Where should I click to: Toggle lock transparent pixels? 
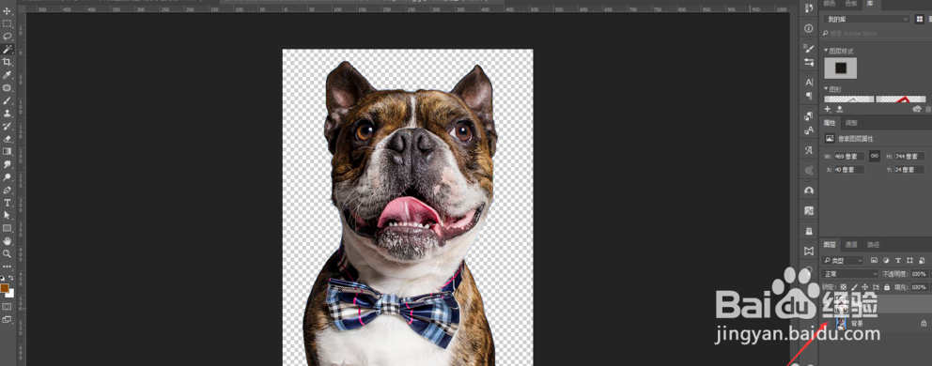844,287
